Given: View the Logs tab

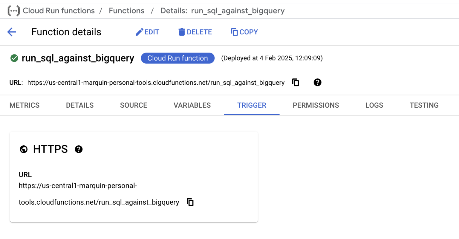Looking at the screenshot, I should pyautogui.click(x=374, y=105).
